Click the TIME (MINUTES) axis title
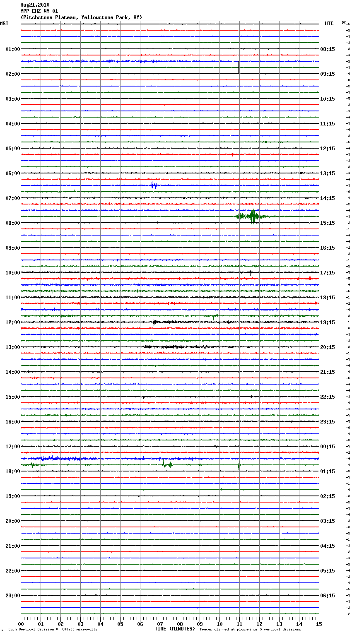The height and width of the screenshot is (635, 352). tap(175, 629)
